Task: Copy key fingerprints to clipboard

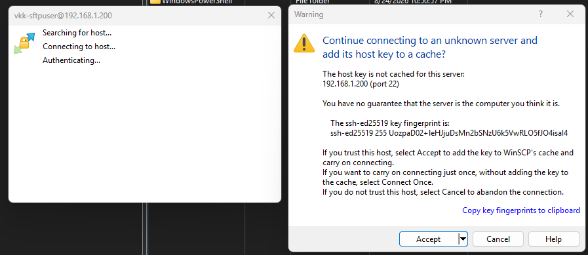Action: 521,210
